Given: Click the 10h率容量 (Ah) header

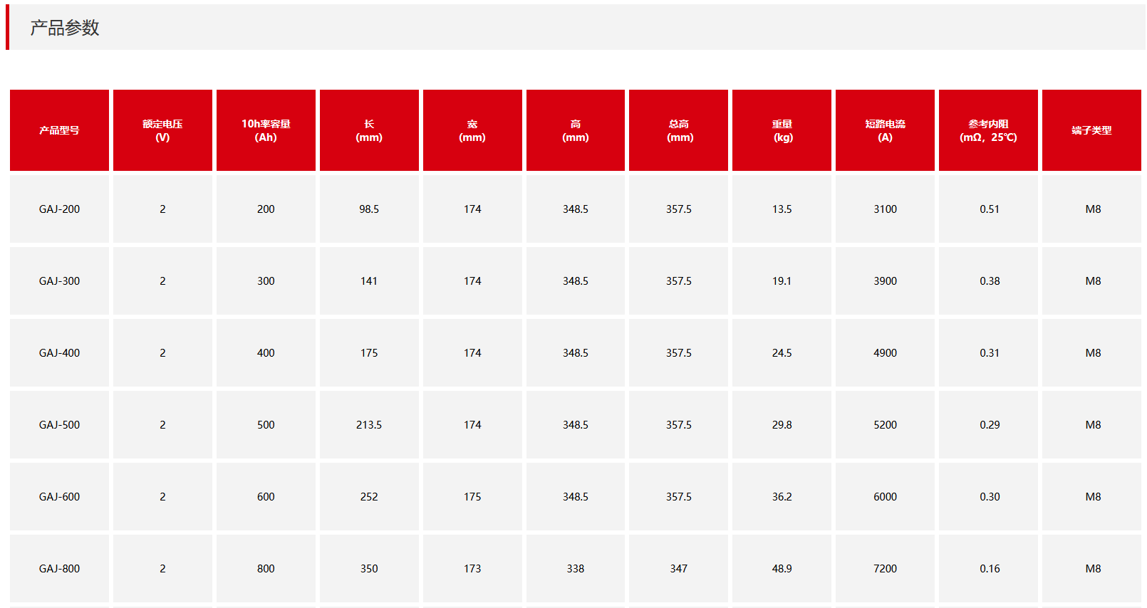Looking at the screenshot, I should coord(266,130).
